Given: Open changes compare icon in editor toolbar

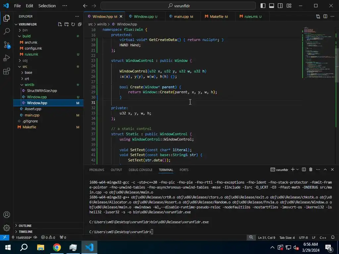Looking at the screenshot, I should (318, 17).
